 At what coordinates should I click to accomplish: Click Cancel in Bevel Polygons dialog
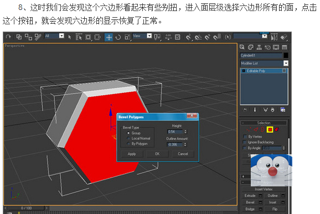point(183,154)
